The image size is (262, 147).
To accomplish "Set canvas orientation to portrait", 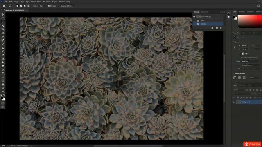I will click(x=243, y=53).
